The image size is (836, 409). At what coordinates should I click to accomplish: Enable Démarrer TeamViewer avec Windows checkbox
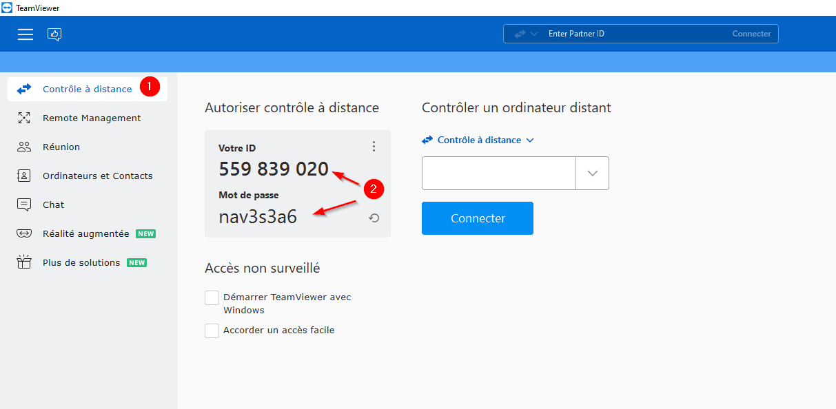pos(212,297)
